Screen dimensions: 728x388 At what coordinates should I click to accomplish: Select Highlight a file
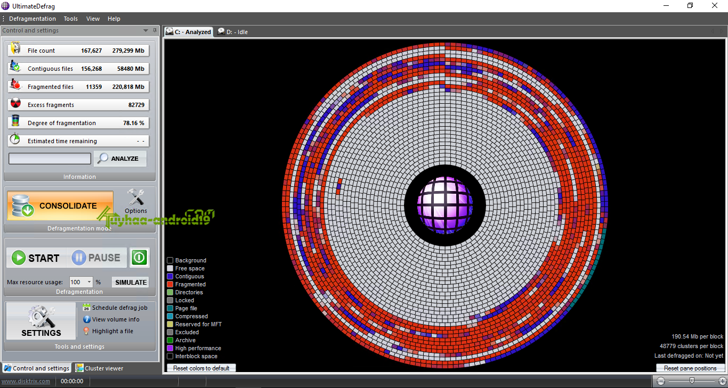point(108,331)
